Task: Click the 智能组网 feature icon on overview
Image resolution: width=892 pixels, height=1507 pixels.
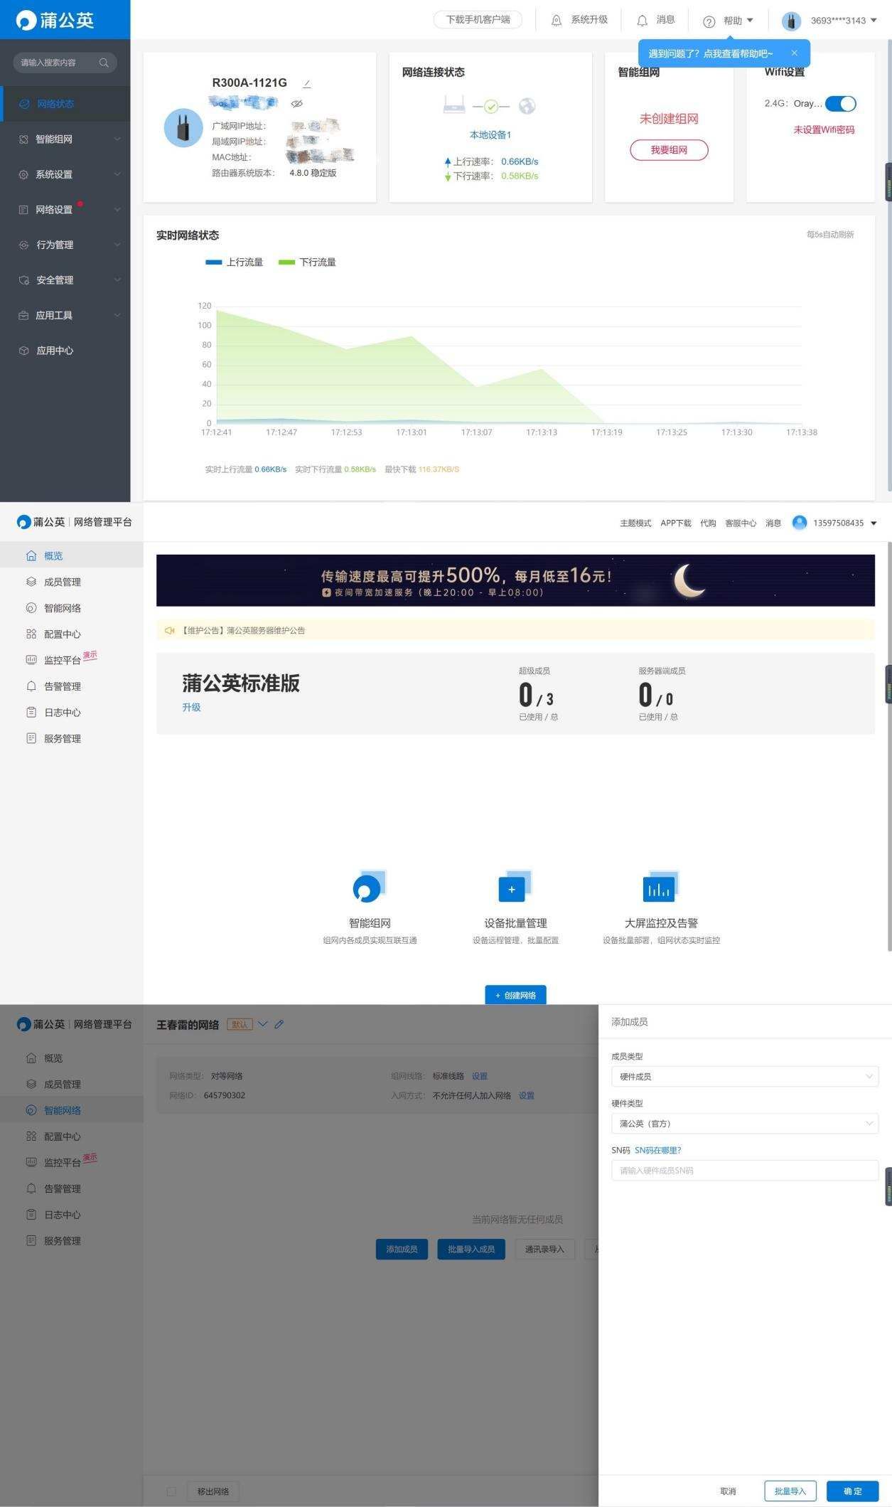Action: [x=368, y=887]
